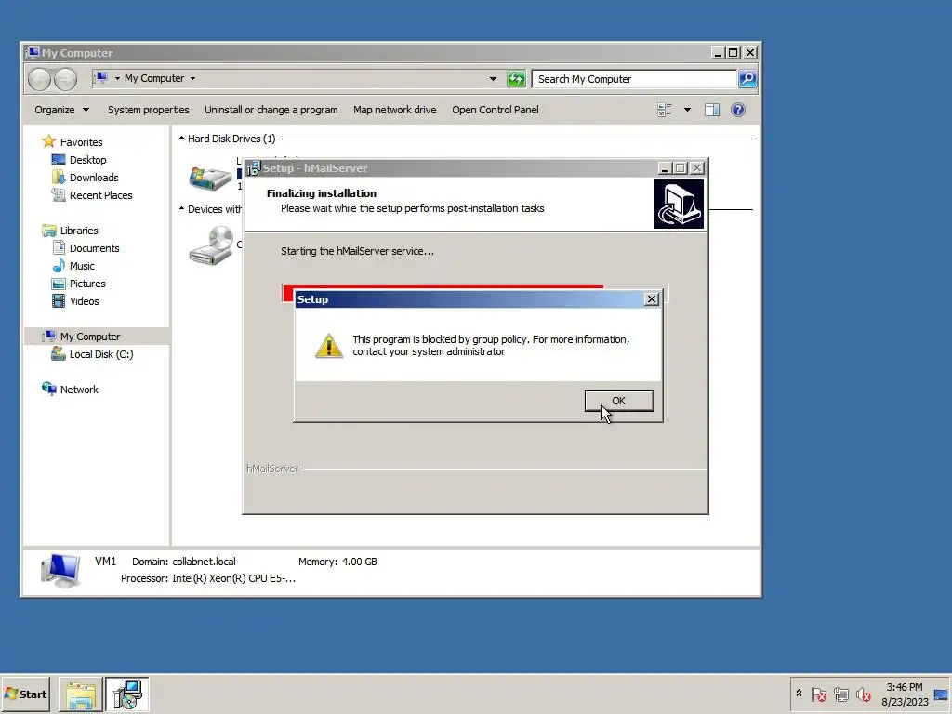Click the blue Help question mark icon

[737, 110]
